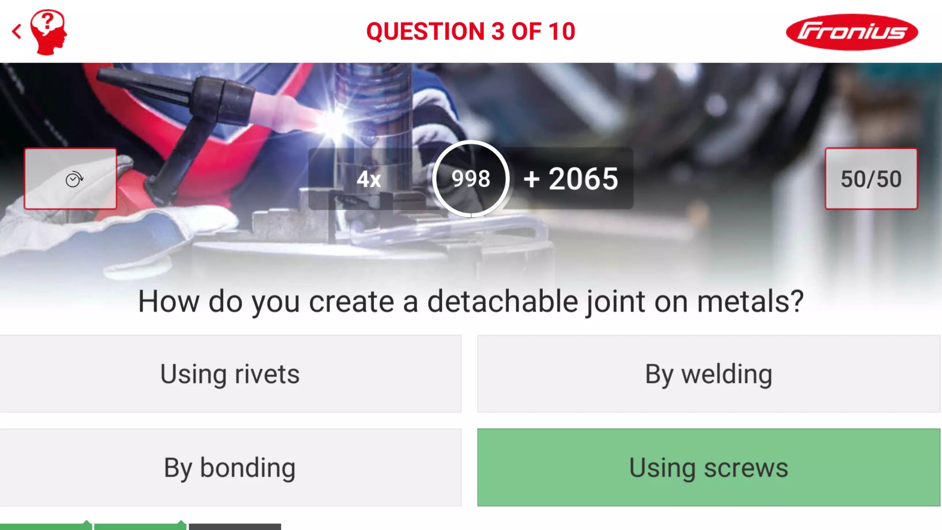Viewport: 942px width, 530px height.
Task: Activate the extra-time clock joker
Action: pyautogui.click(x=70, y=179)
